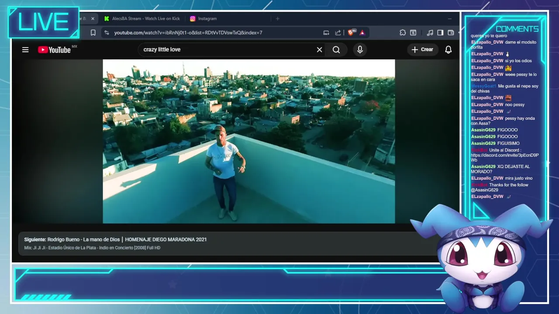Share this page via share icon
Image resolution: width=559 pixels, height=314 pixels.
click(x=338, y=33)
